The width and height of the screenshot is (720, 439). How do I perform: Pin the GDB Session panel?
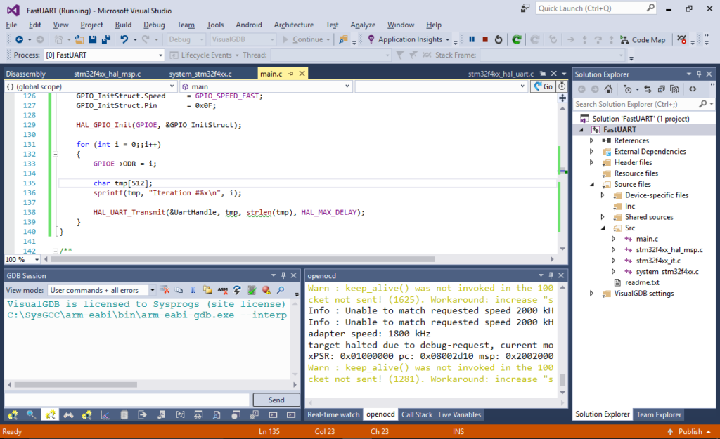click(283, 275)
